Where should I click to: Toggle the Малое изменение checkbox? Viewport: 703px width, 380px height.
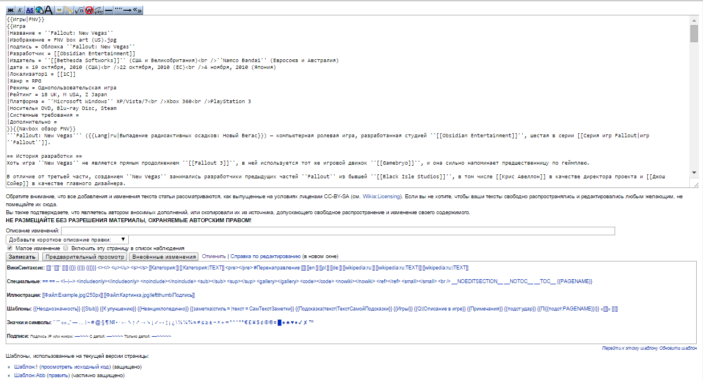[x=9, y=248]
